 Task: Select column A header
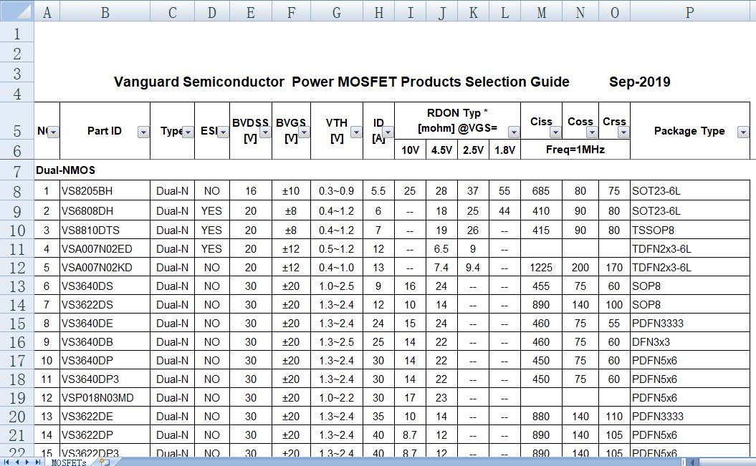[x=47, y=11]
